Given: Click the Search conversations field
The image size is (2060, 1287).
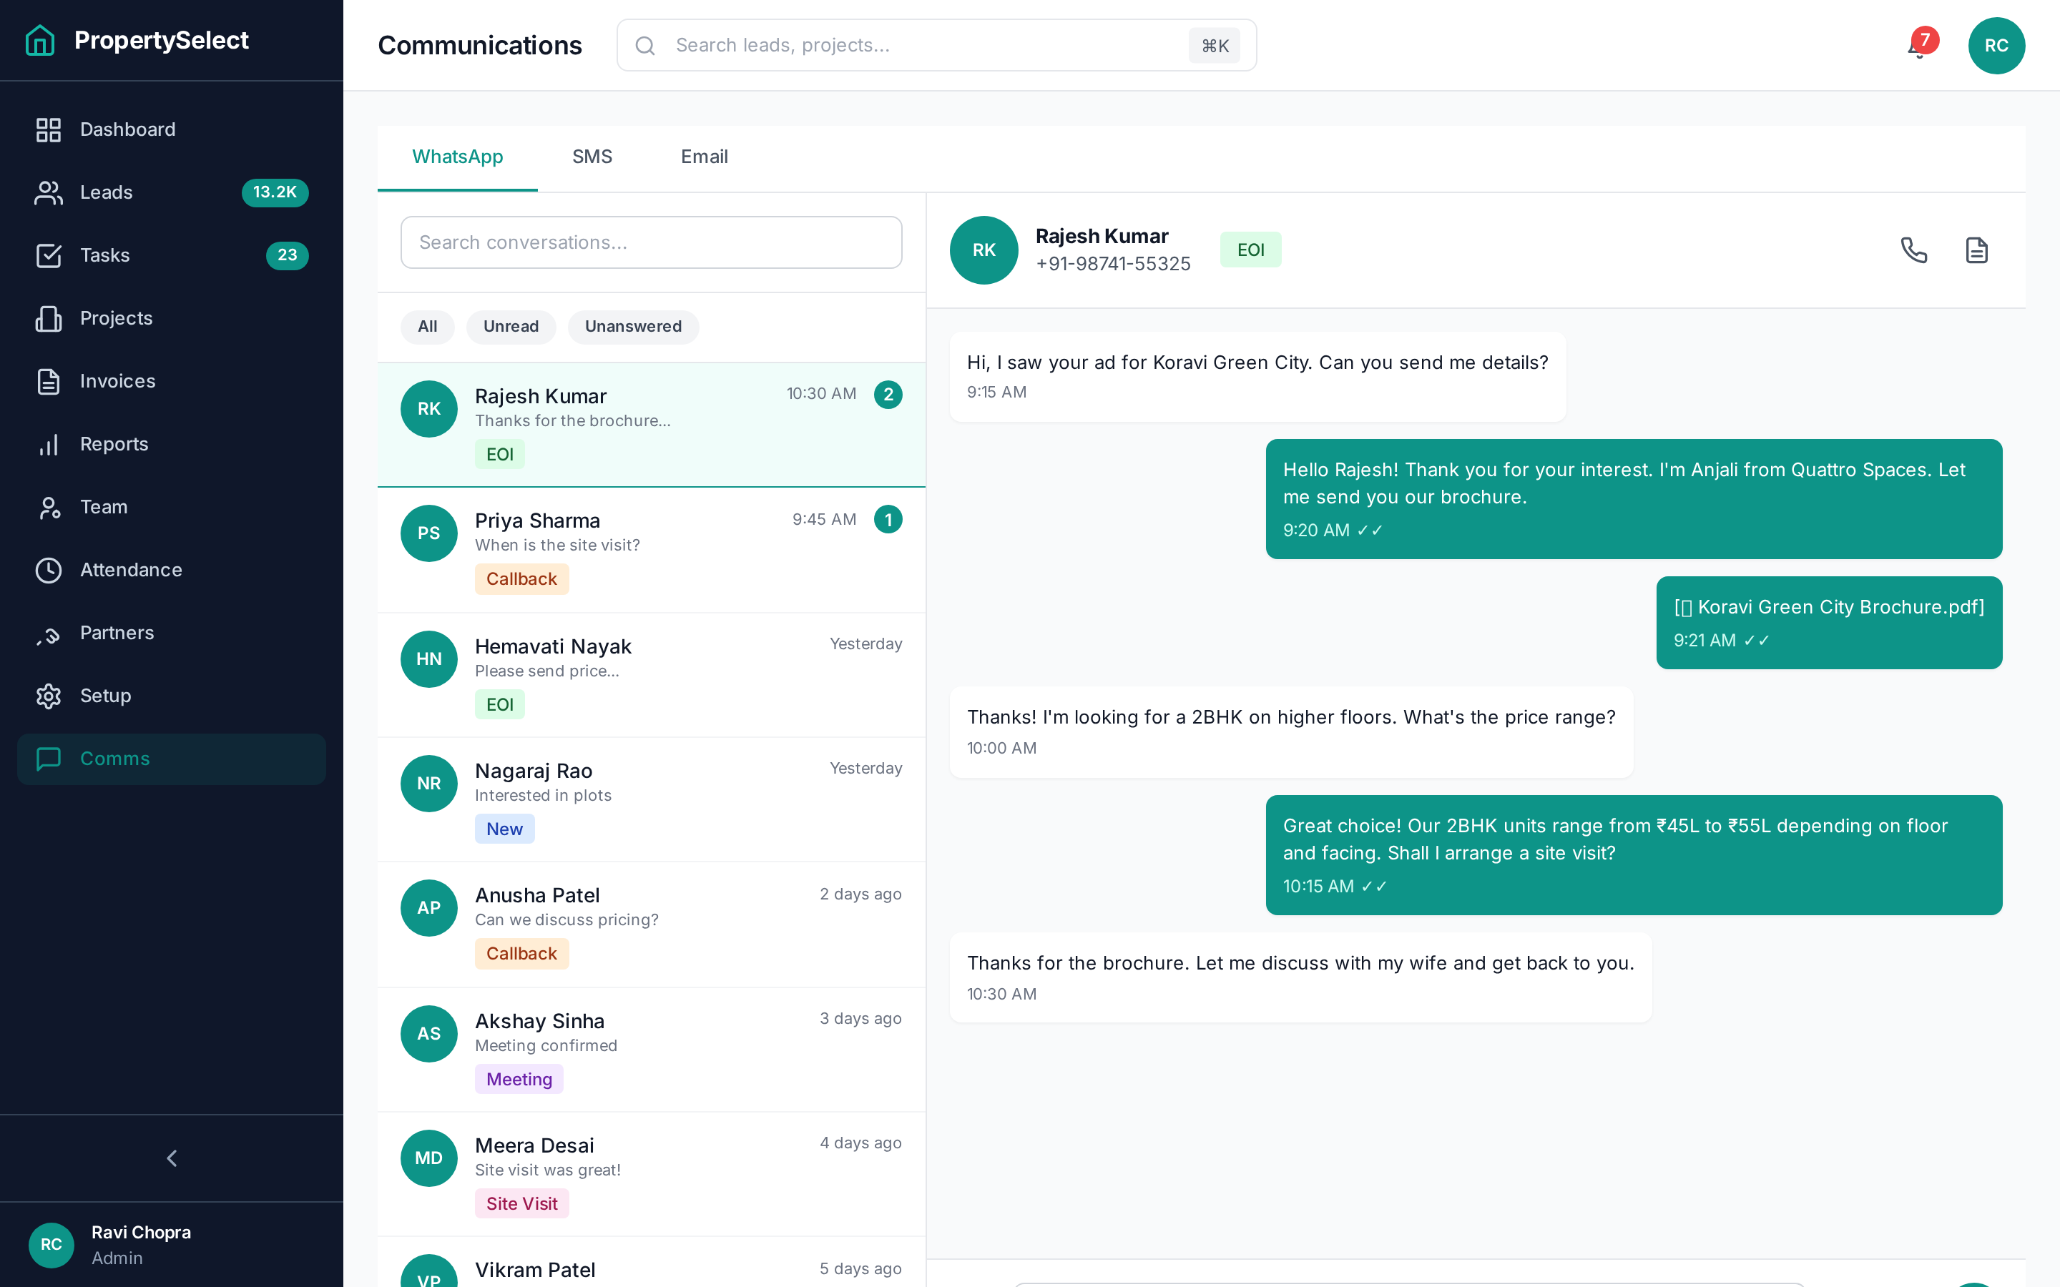Looking at the screenshot, I should click(651, 242).
